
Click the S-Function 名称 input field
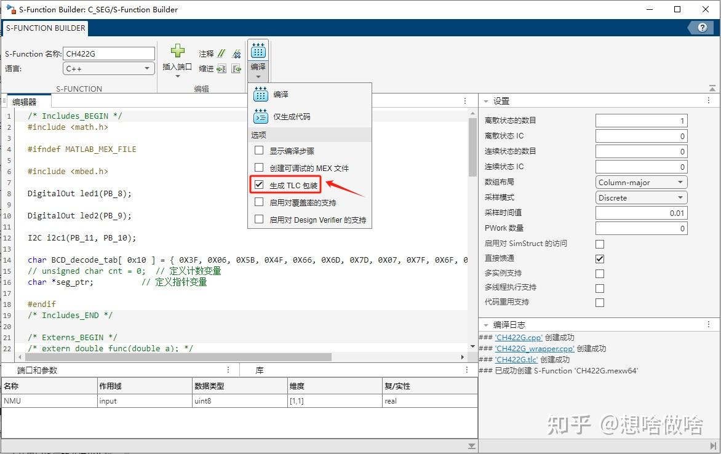click(109, 54)
